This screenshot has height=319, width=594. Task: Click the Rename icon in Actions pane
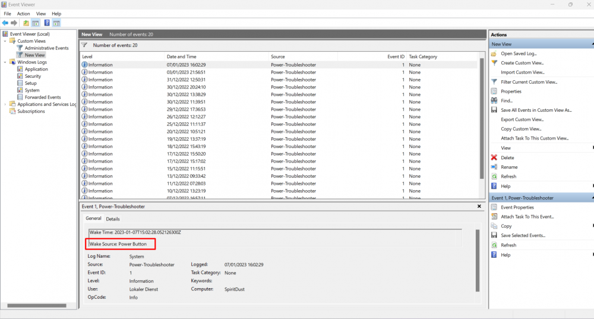click(494, 167)
